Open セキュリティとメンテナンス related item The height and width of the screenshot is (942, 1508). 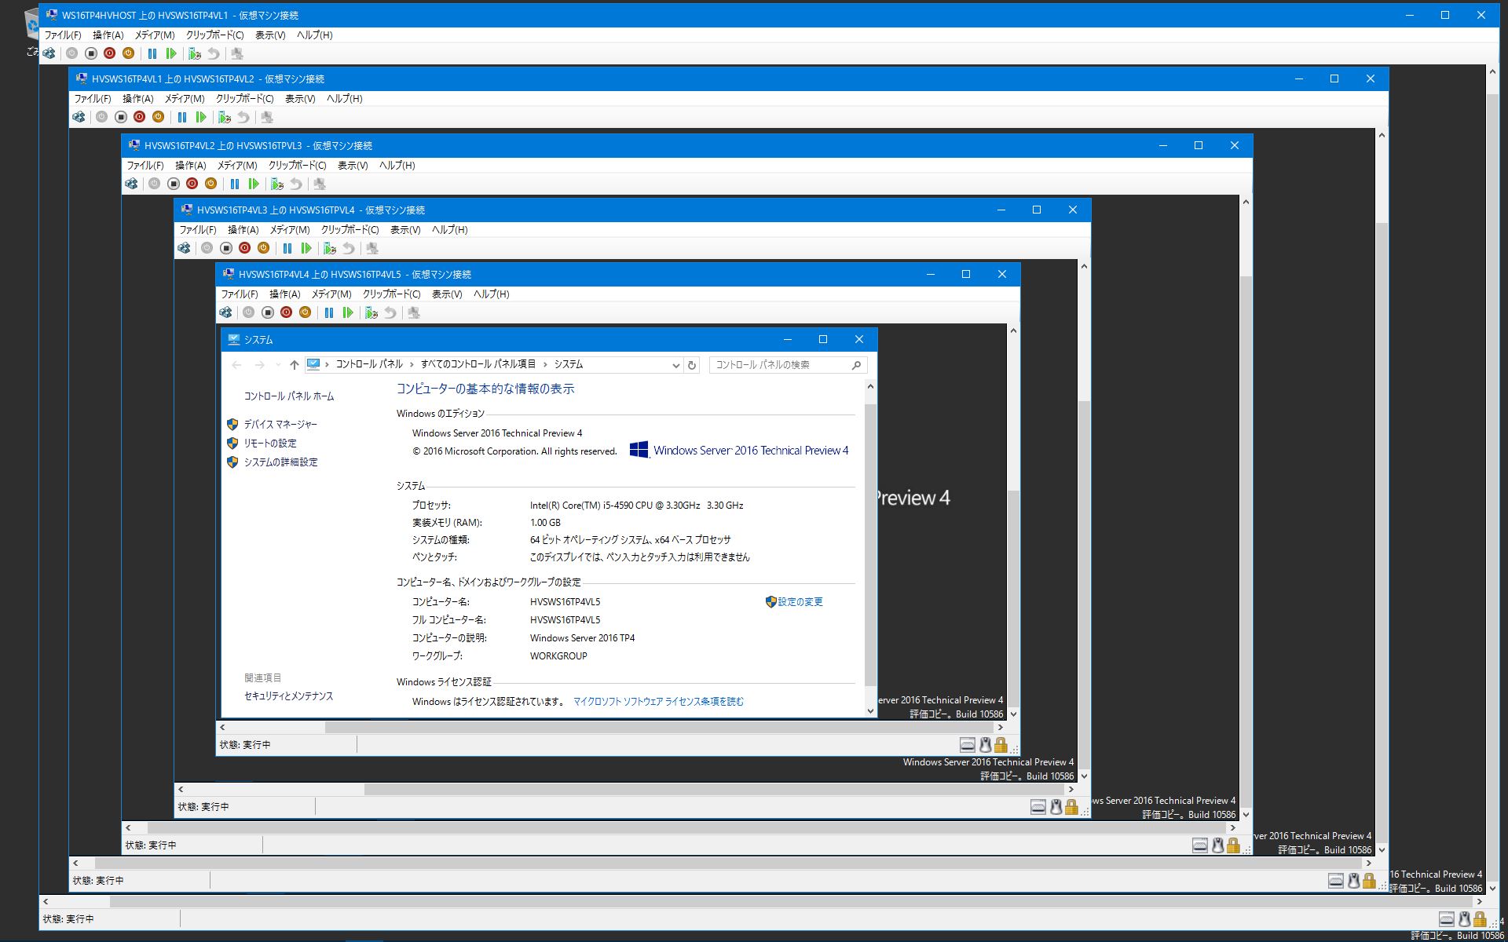[x=288, y=696]
